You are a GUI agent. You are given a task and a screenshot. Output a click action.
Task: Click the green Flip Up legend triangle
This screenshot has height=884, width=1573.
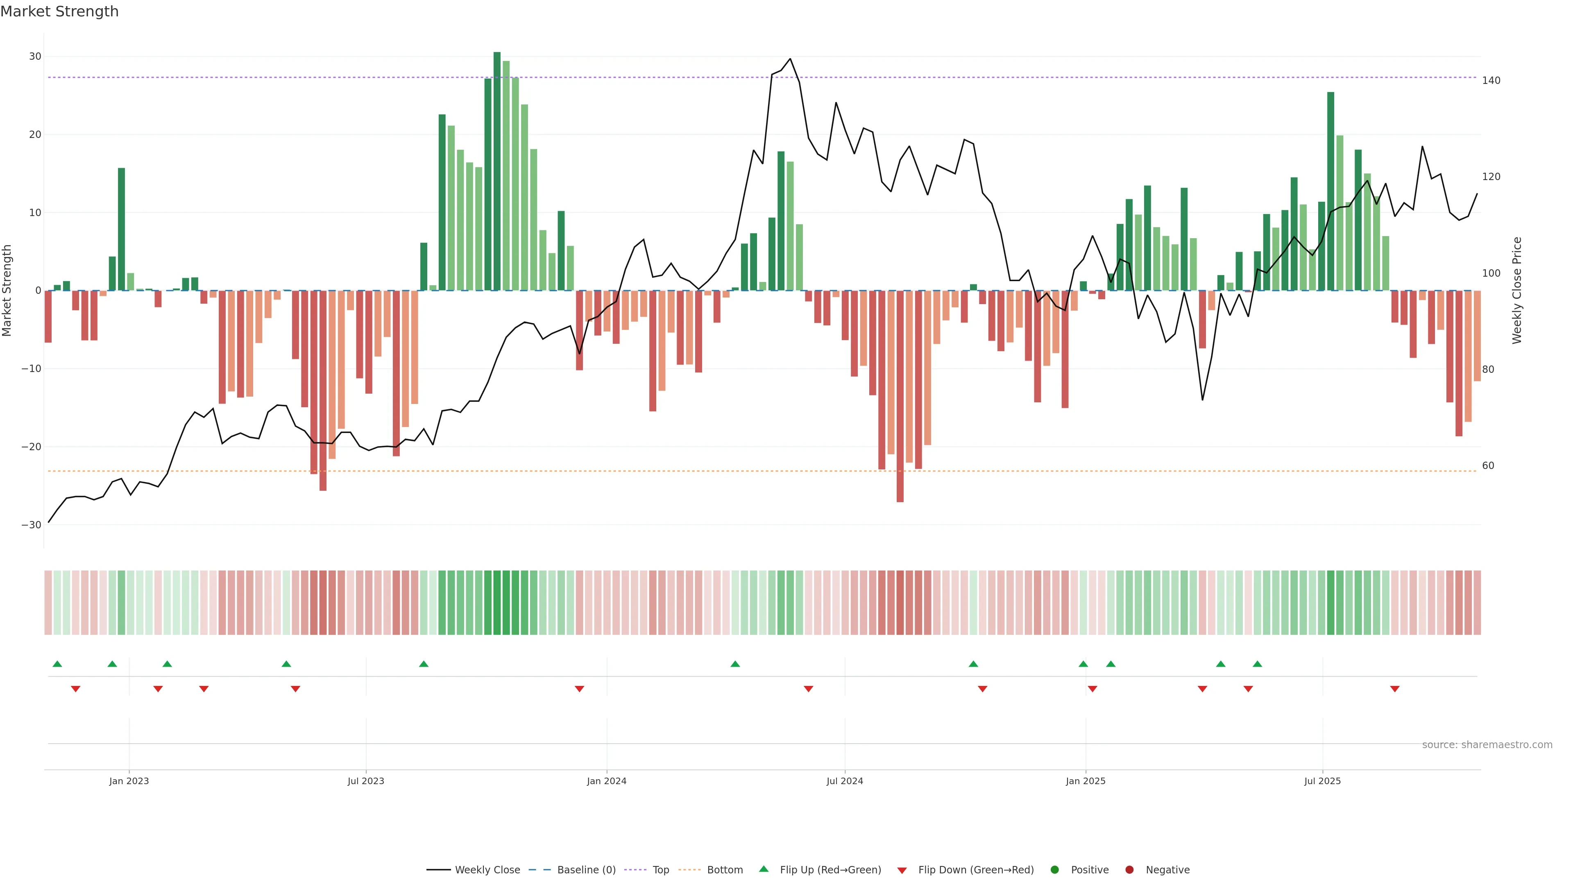tap(763, 869)
